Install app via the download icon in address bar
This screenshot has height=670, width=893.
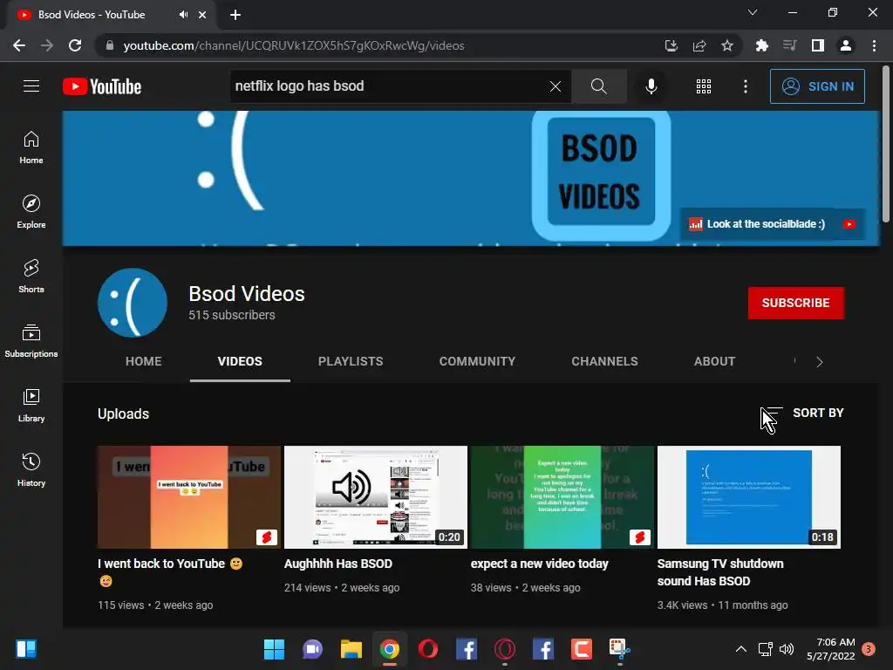click(671, 45)
